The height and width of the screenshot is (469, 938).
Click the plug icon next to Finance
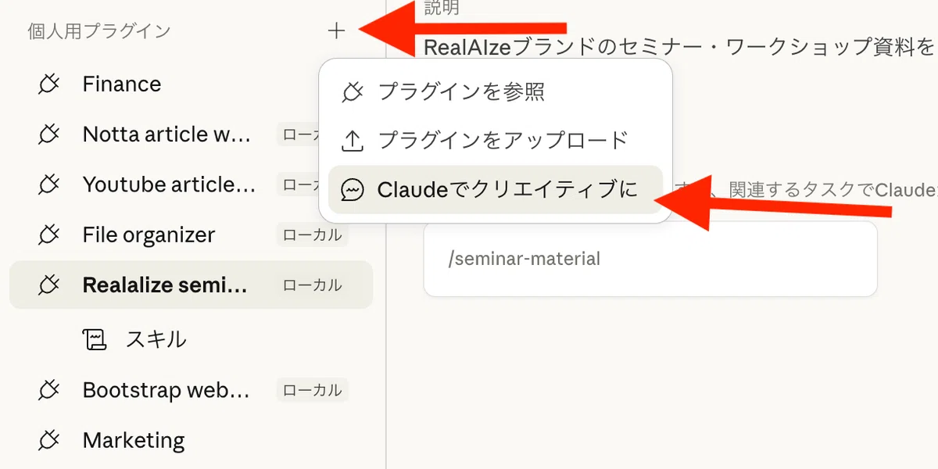pos(49,84)
